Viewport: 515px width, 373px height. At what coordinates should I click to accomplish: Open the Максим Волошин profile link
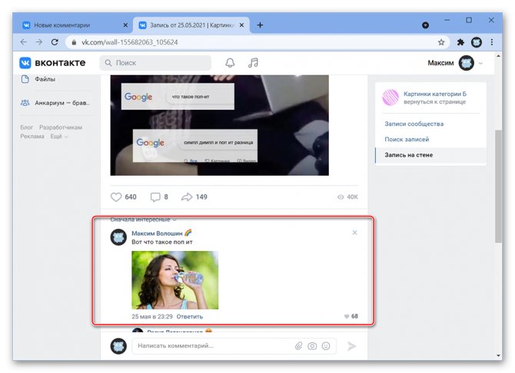pyautogui.click(x=157, y=233)
